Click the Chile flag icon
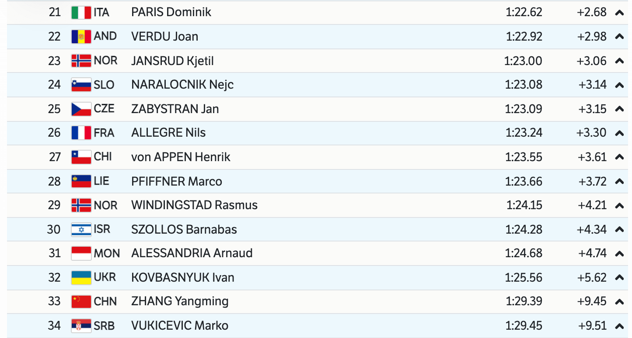 click(x=81, y=157)
